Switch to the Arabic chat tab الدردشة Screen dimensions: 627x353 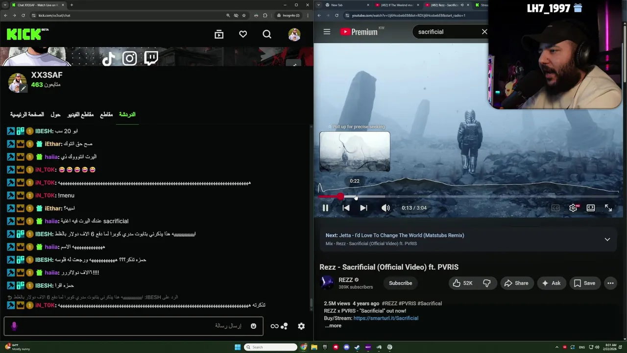point(127,114)
